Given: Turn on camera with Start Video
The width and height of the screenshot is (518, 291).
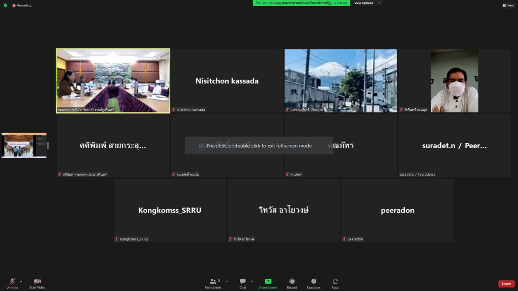Looking at the screenshot, I should coord(37,283).
